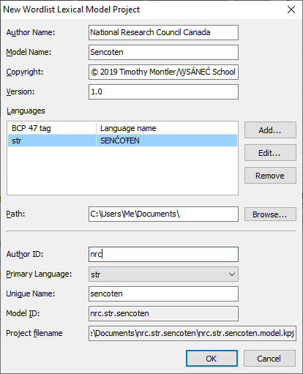Click the Primary Language dropdown arrow
The image size is (303, 374).
pyautogui.click(x=232, y=274)
